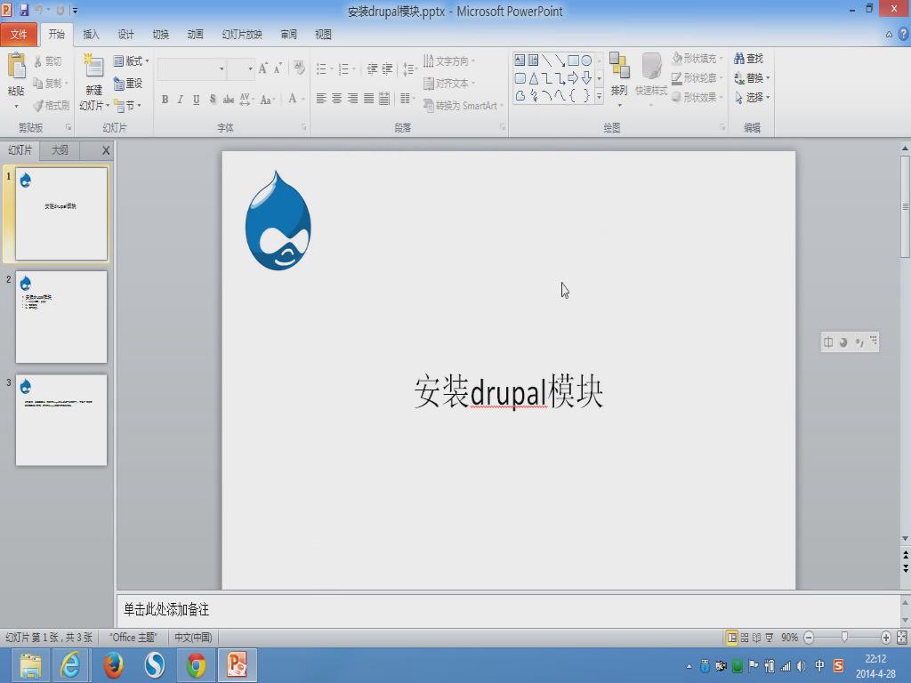This screenshot has height=683, width=911.
Task: Click the 粘贴 (Paste) clipboard icon
Action: tap(16, 66)
